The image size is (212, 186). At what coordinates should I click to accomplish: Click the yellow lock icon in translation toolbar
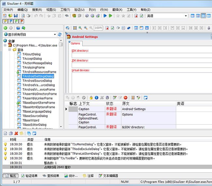91,97
